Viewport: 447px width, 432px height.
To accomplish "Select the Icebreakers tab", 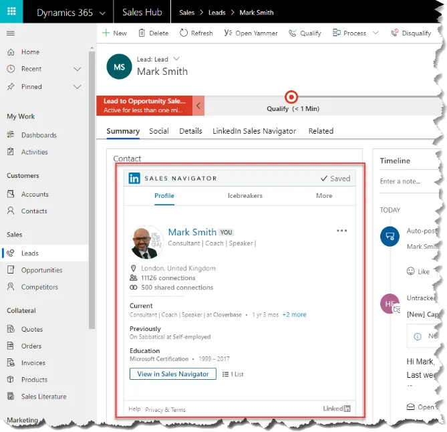I will (245, 196).
